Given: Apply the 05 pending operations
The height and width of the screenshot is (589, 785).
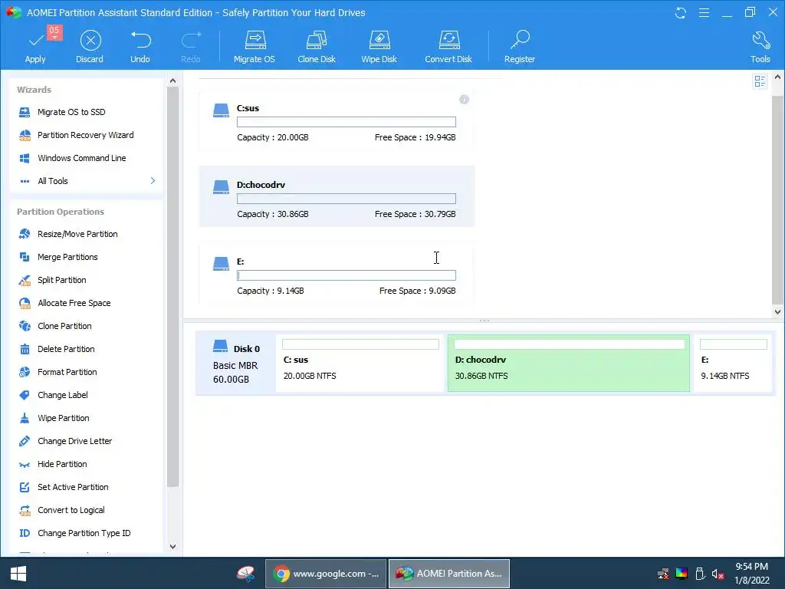Looking at the screenshot, I should (x=36, y=46).
